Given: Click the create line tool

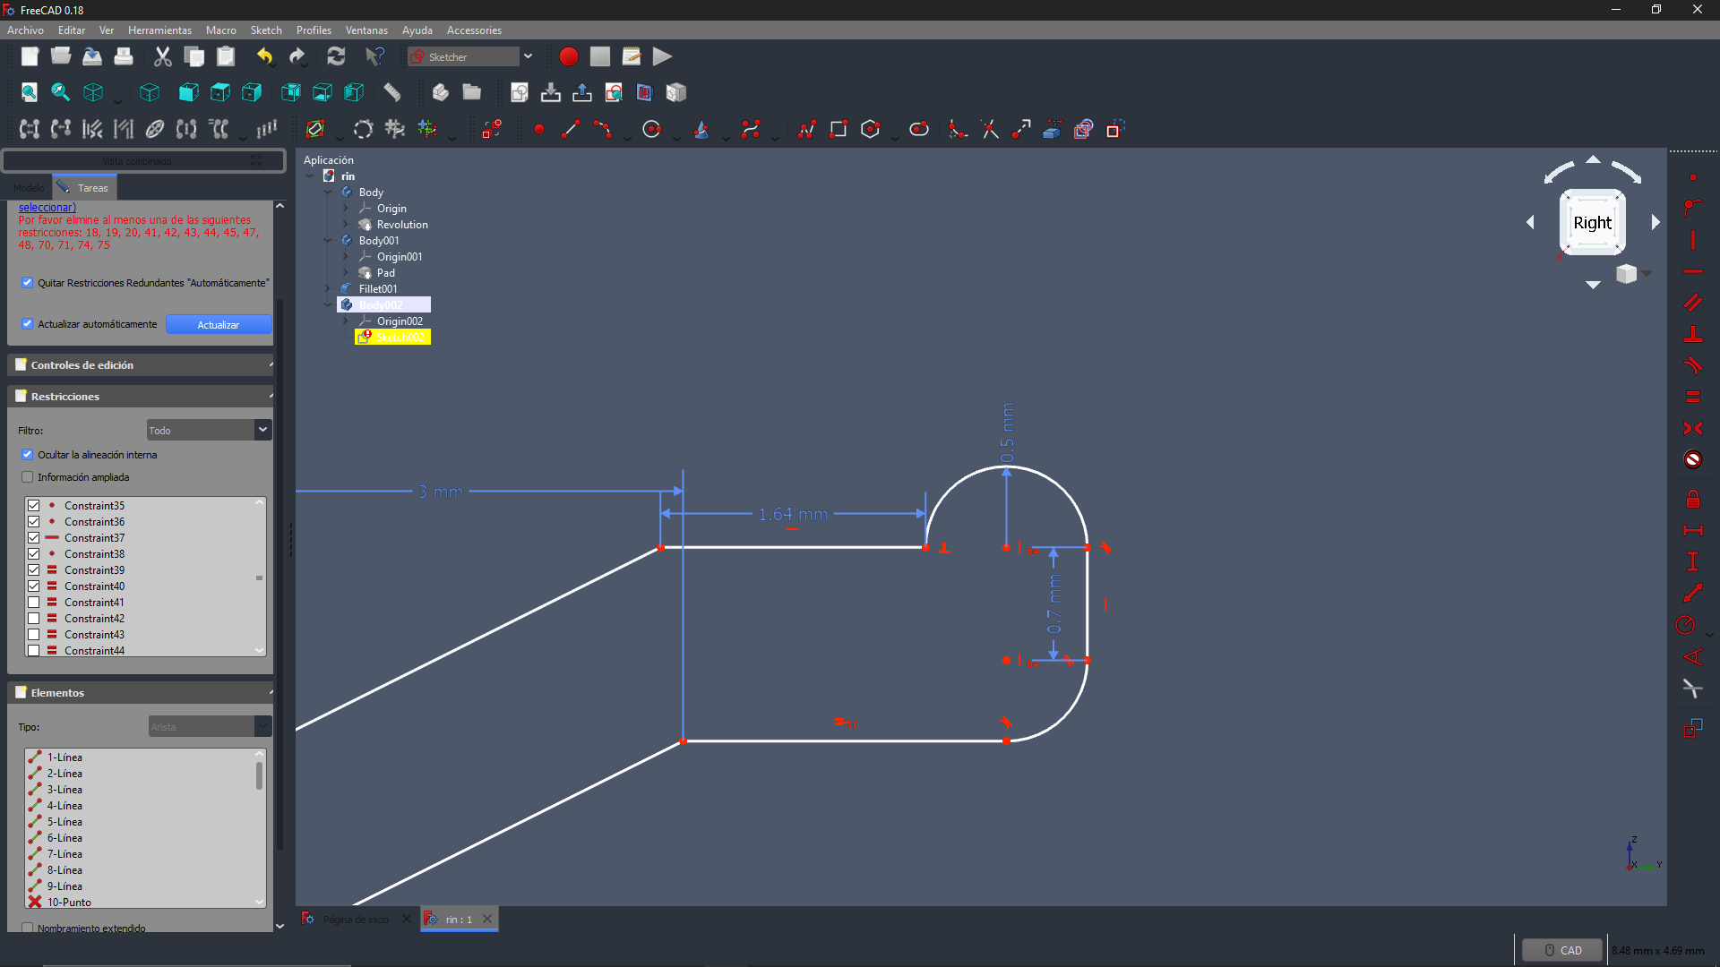Looking at the screenshot, I should coord(571,130).
